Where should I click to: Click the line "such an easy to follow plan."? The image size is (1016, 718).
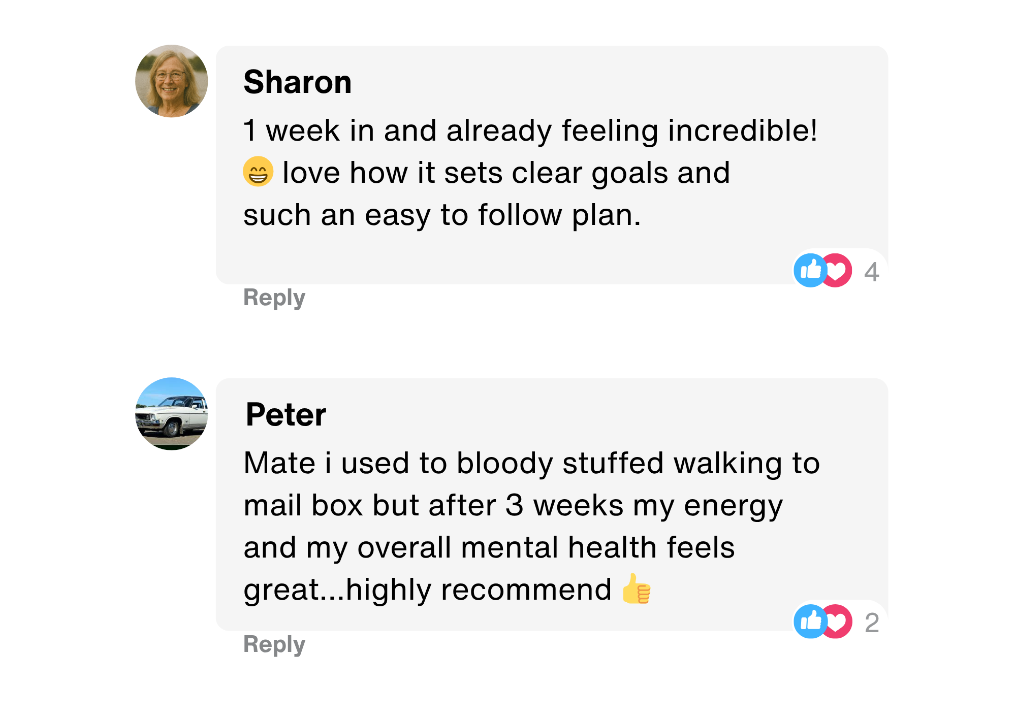[x=442, y=215]
